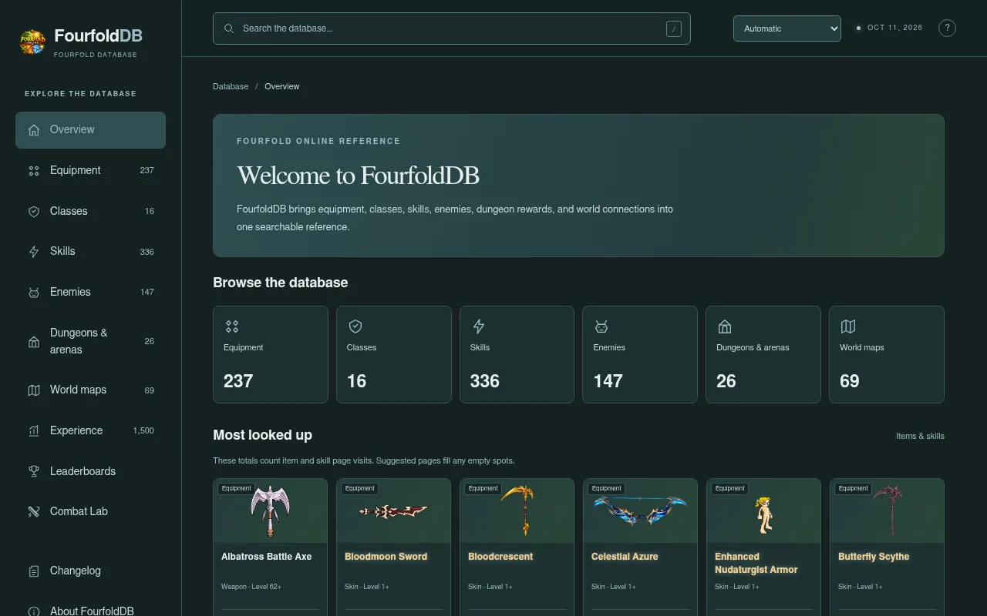The width and height of the screenshot is (987, 616).
Task: Click the Albatross Battle Axe title text
Action: coord(267,557)
